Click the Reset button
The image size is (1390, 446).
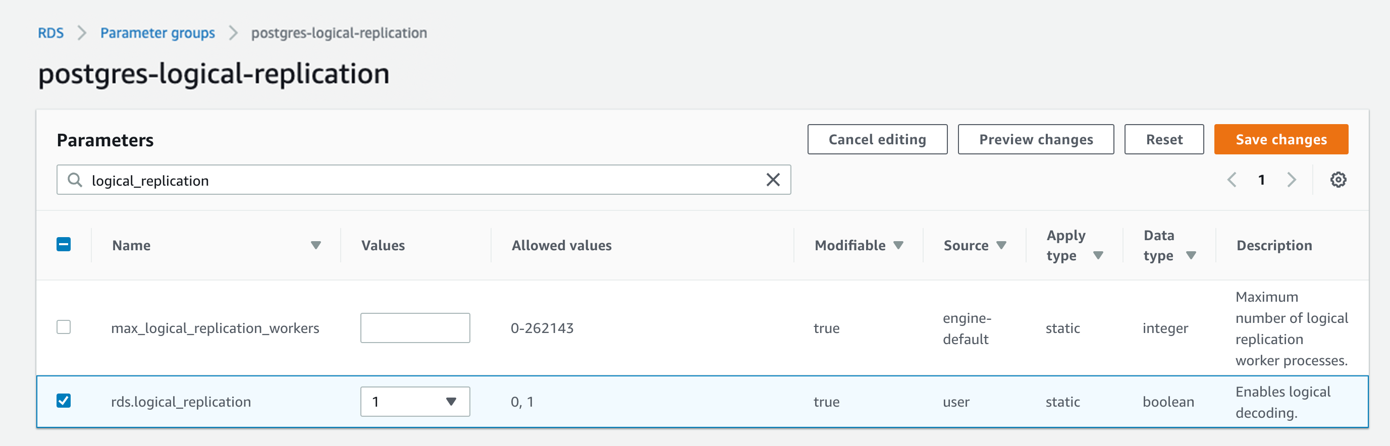(1164, 139)
